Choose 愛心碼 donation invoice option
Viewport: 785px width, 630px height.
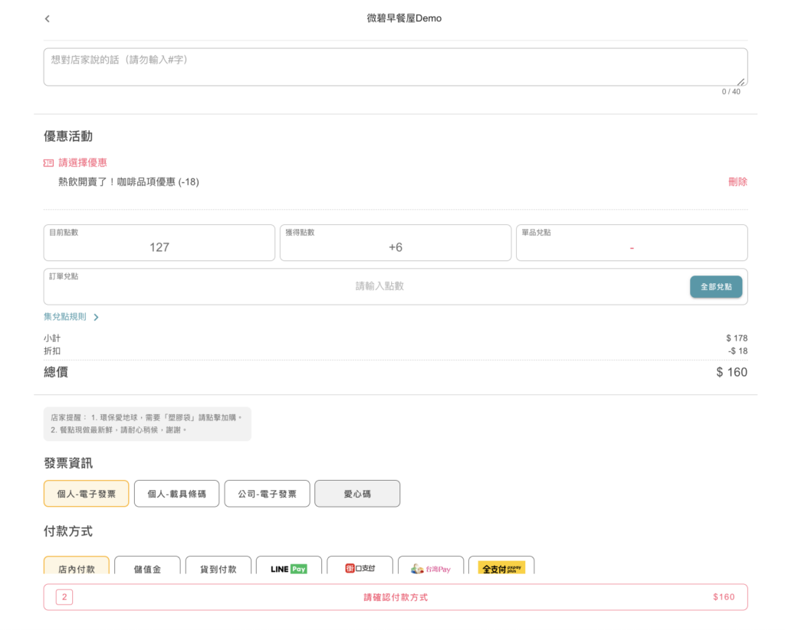357,494
